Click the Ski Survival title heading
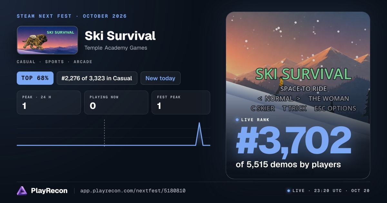The height and width of the screenshot is (203, 387). [120, 36]
